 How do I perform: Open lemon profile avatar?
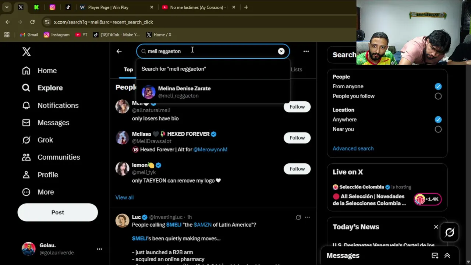pyautogui.click(x=122, y=169)
